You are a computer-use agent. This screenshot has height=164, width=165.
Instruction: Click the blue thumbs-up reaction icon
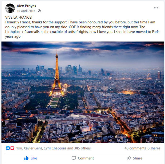click(x=8, y=148)
